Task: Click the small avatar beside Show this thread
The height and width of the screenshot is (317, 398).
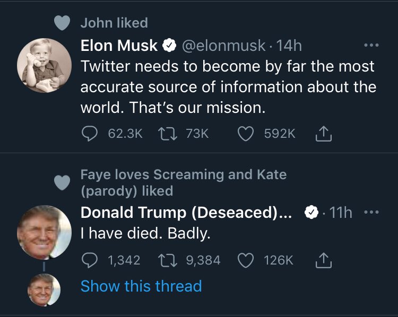Action: pos(45,290)
